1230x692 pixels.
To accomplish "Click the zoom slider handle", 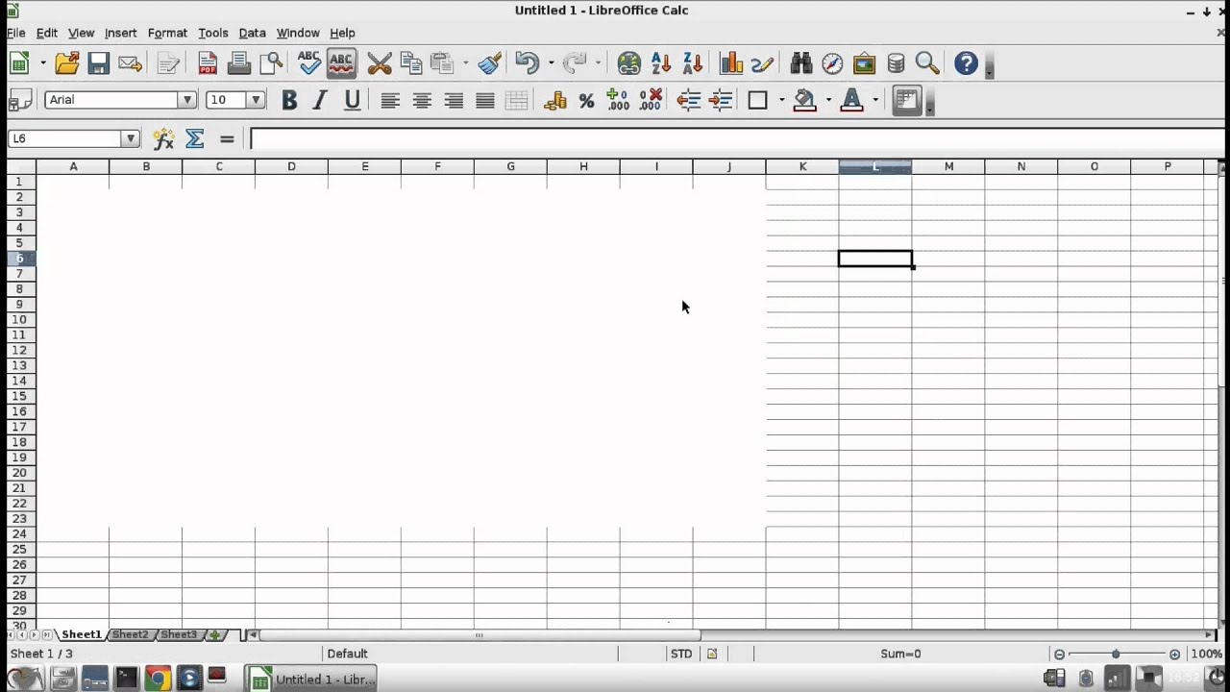I will point(1116,654).
